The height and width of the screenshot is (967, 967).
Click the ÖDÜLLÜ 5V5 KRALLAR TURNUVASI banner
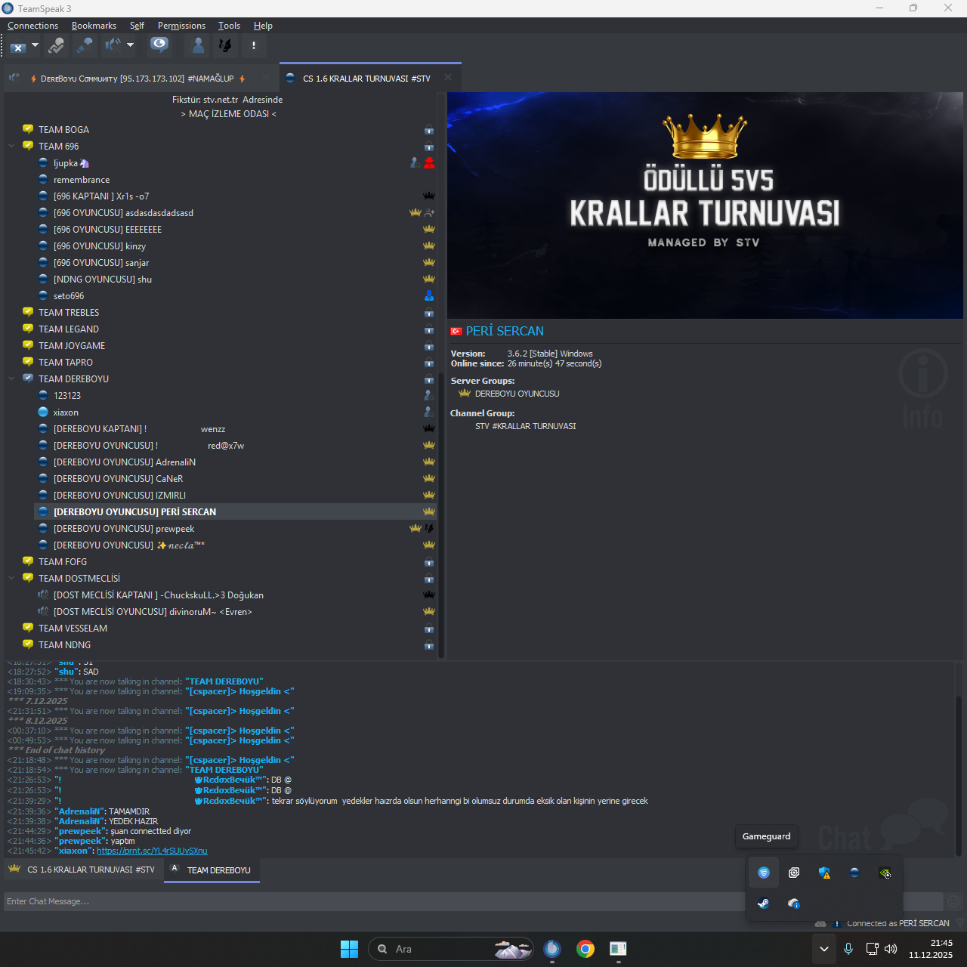(705, 205)
